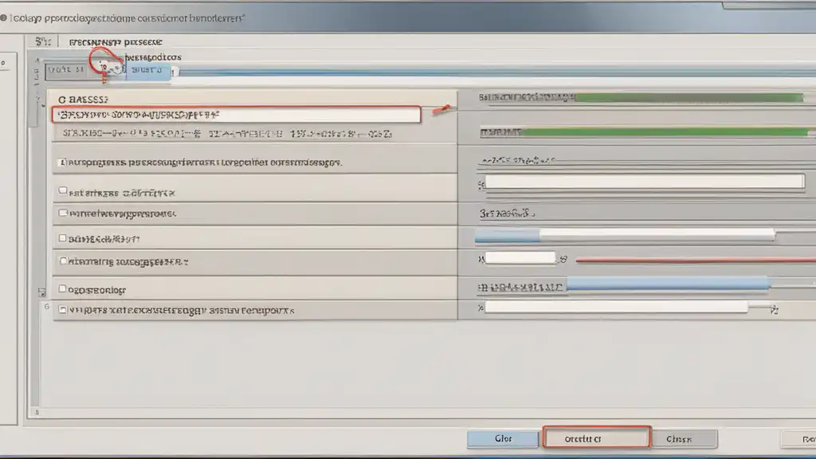Click the red-outlined button at the bottom
This screenshot has height=459, width=816.
point(596,437)
